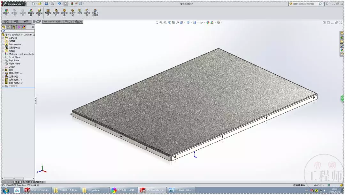
Task: Click Apply Scene icon in view toolbar
Action: (212, 22)
